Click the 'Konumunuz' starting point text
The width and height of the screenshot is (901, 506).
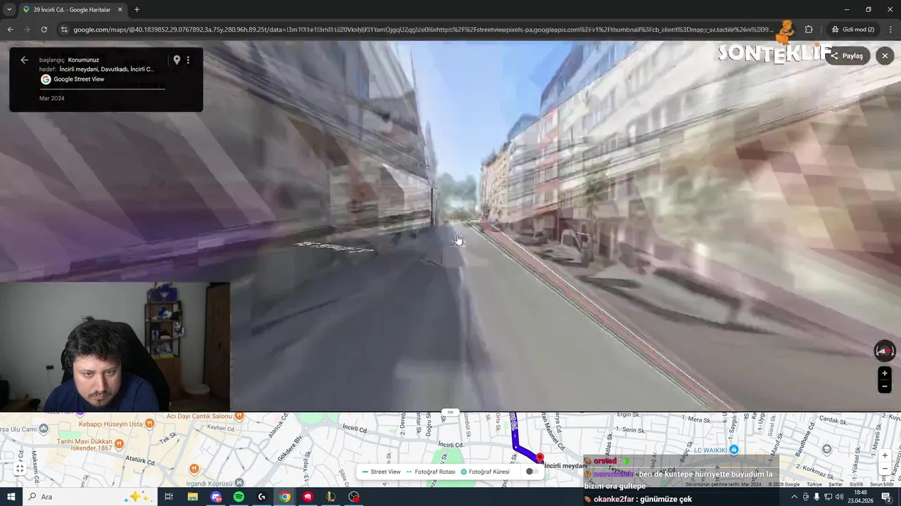(83, 60)
